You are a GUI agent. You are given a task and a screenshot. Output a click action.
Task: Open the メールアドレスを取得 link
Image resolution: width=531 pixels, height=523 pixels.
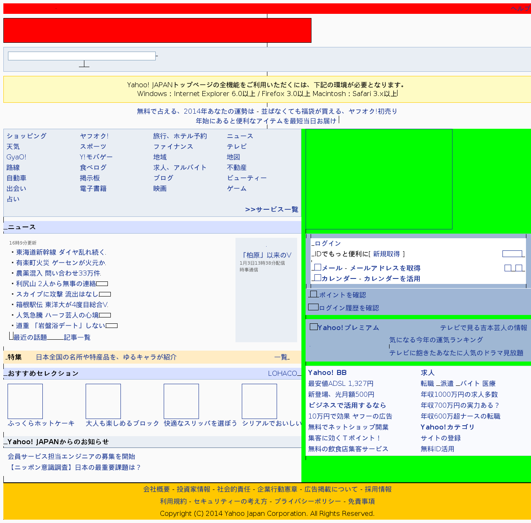tap(385, 268)
